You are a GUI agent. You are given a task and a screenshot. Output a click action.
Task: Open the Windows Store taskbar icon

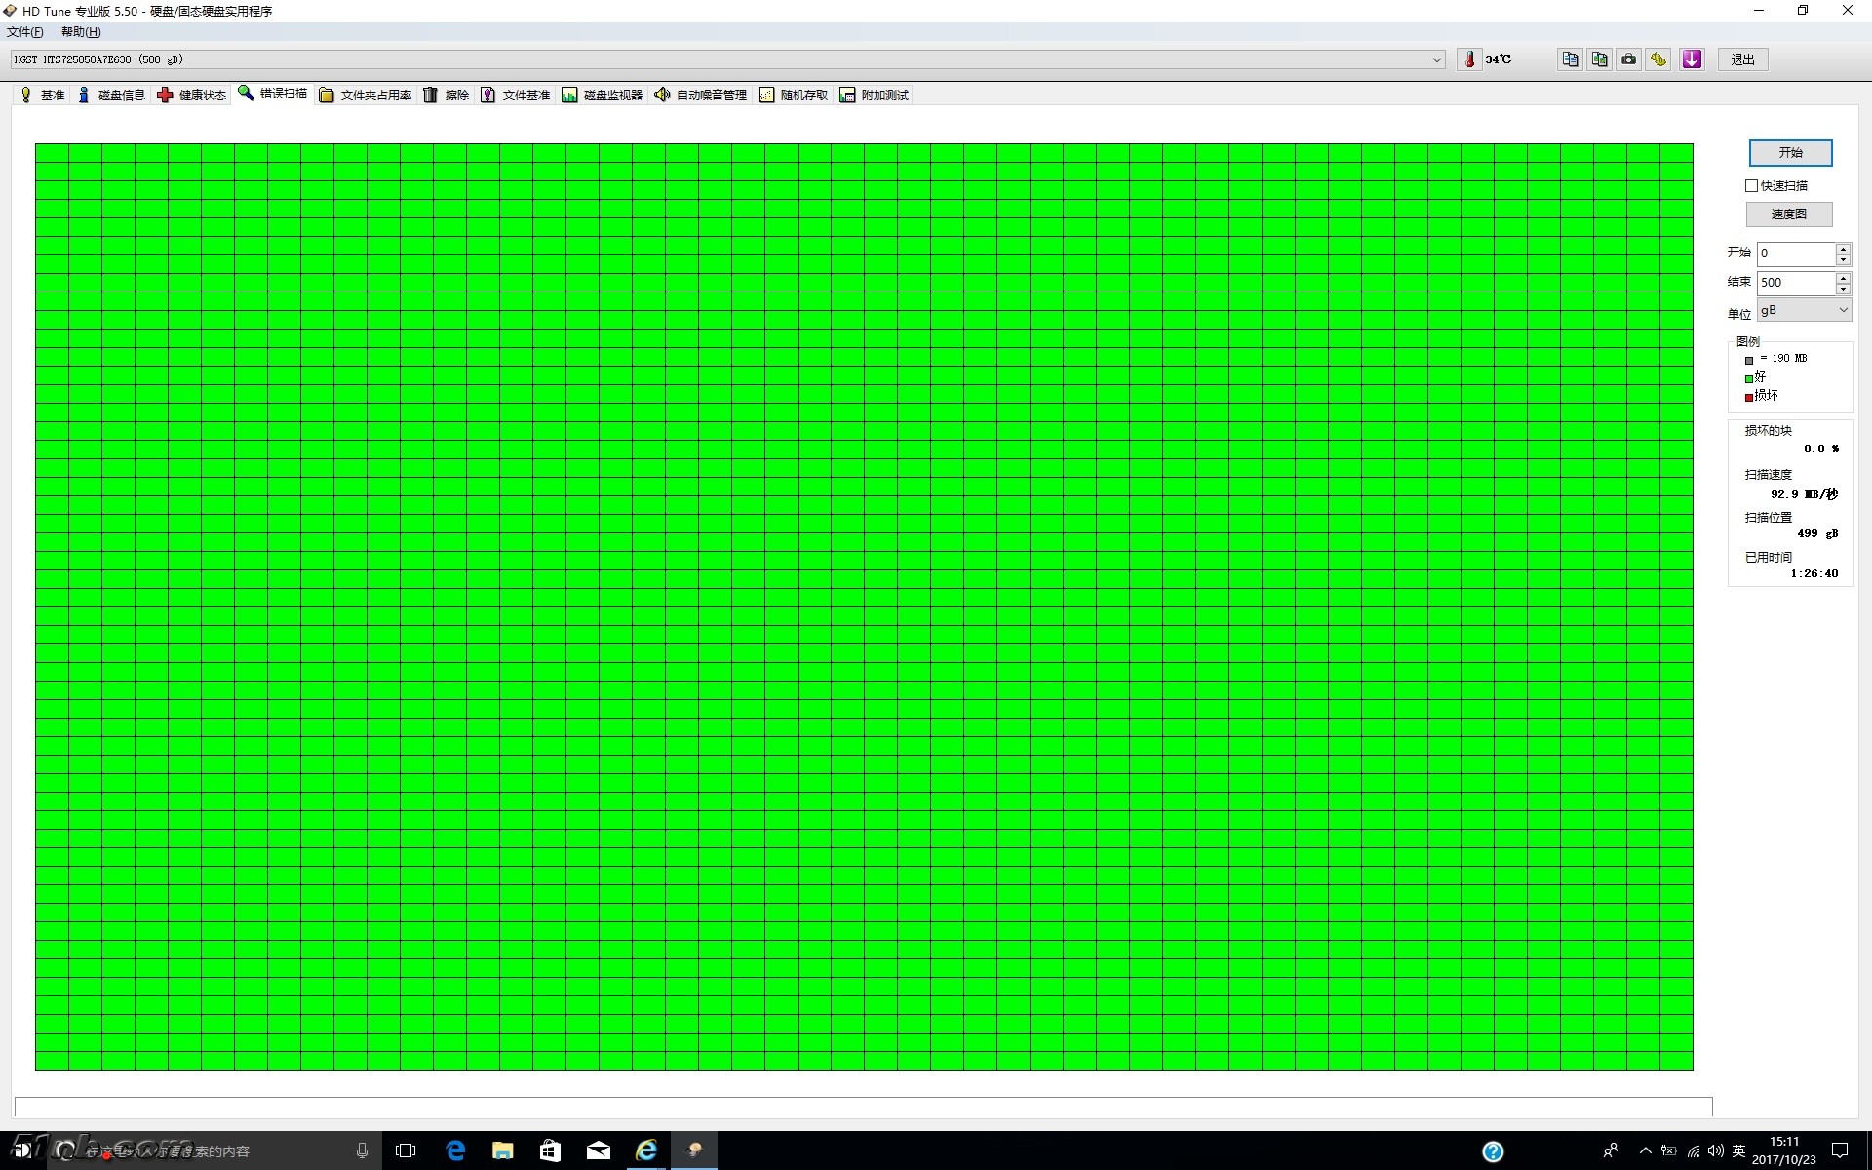[x=550, y=1150]
